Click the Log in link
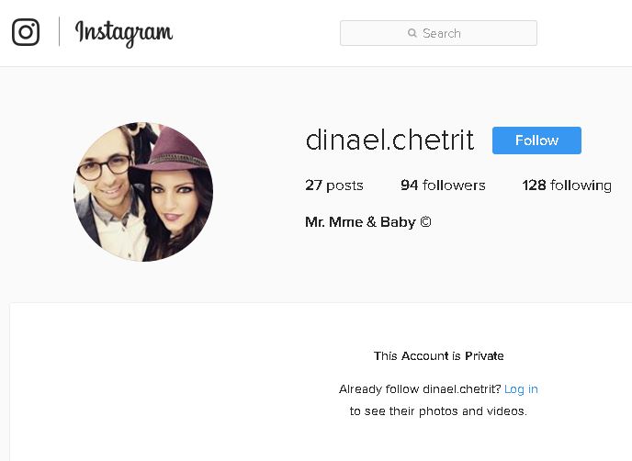 click(521, 389)
